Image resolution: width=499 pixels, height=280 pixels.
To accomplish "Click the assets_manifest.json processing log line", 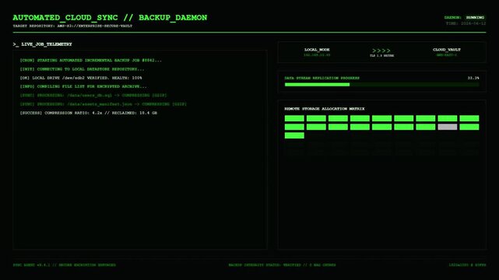I will pos(103,104).
